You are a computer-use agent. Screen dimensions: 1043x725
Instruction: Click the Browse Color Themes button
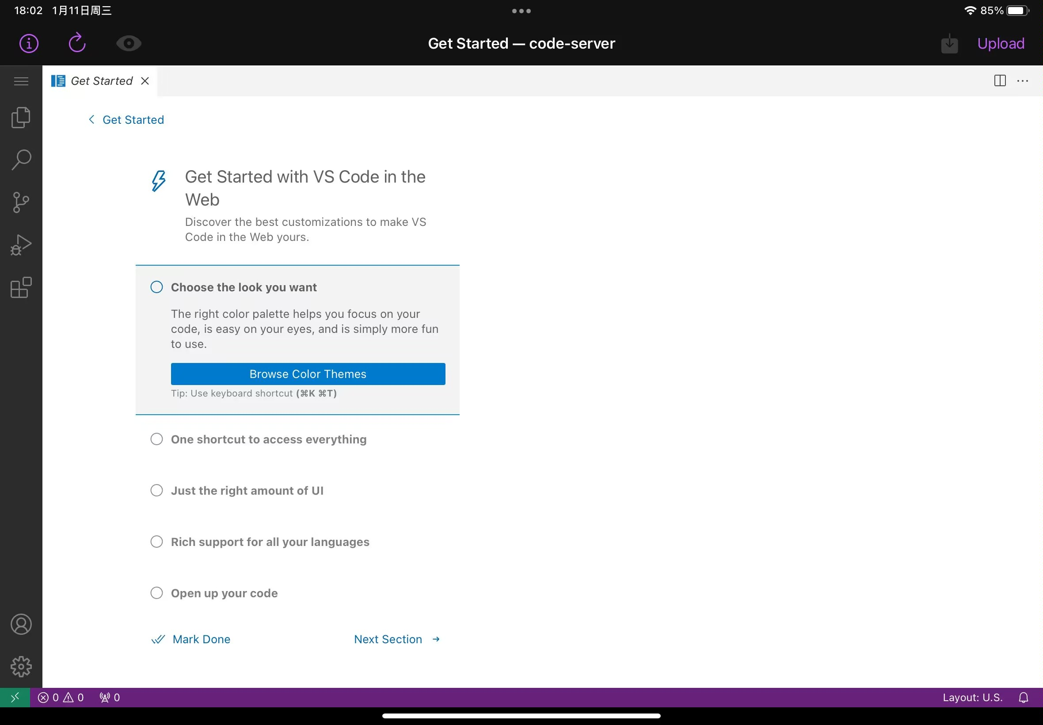[x=308, y=374]
